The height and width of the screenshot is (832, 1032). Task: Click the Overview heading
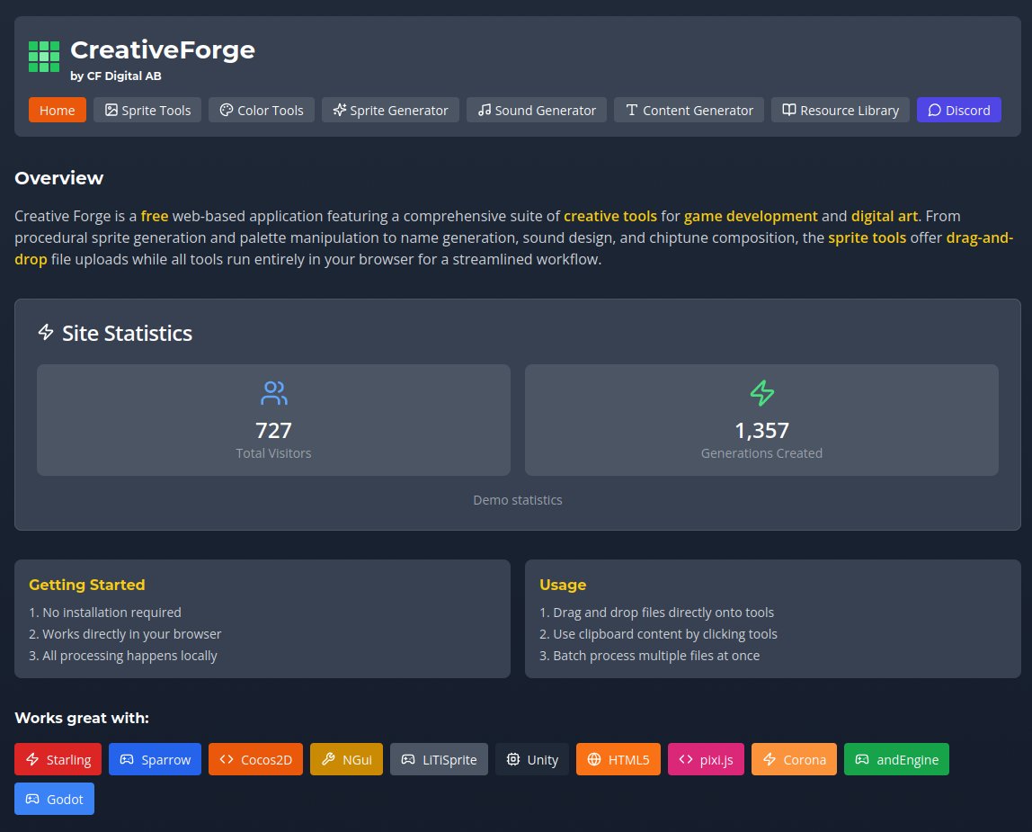click(59, 178)
